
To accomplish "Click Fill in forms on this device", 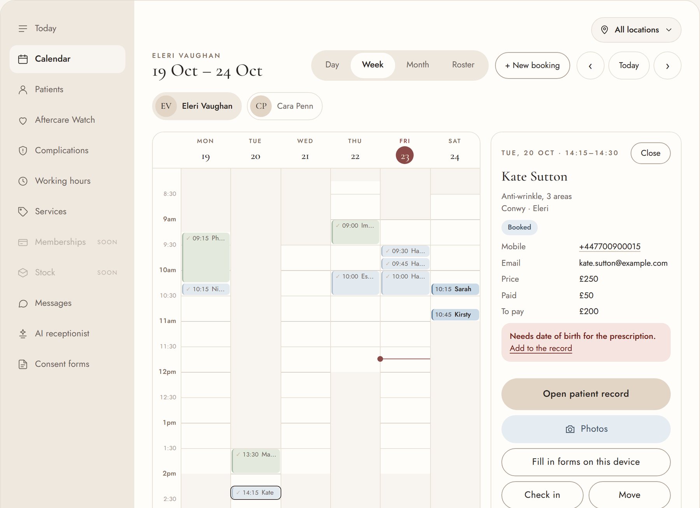I will (586, 462).
